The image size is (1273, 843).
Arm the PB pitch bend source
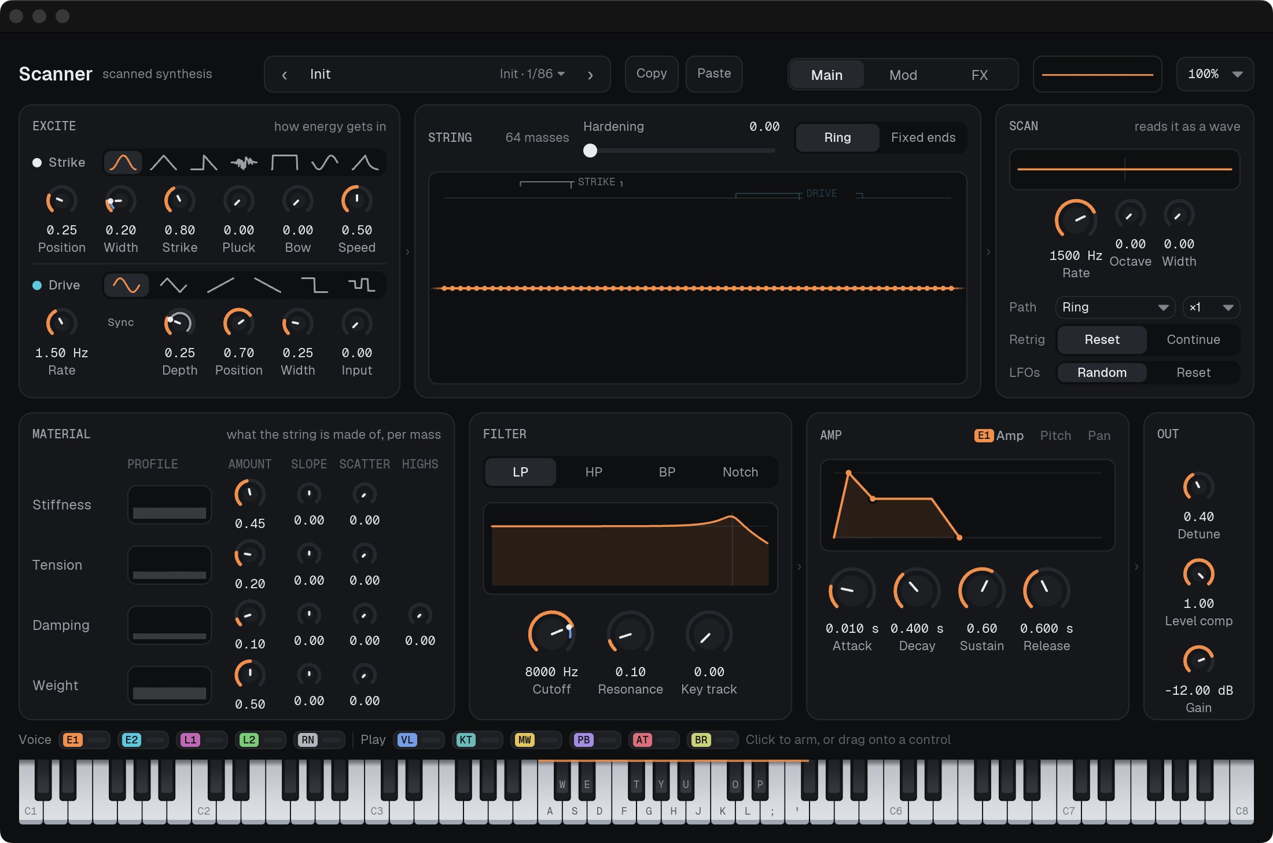click(595, 740)
